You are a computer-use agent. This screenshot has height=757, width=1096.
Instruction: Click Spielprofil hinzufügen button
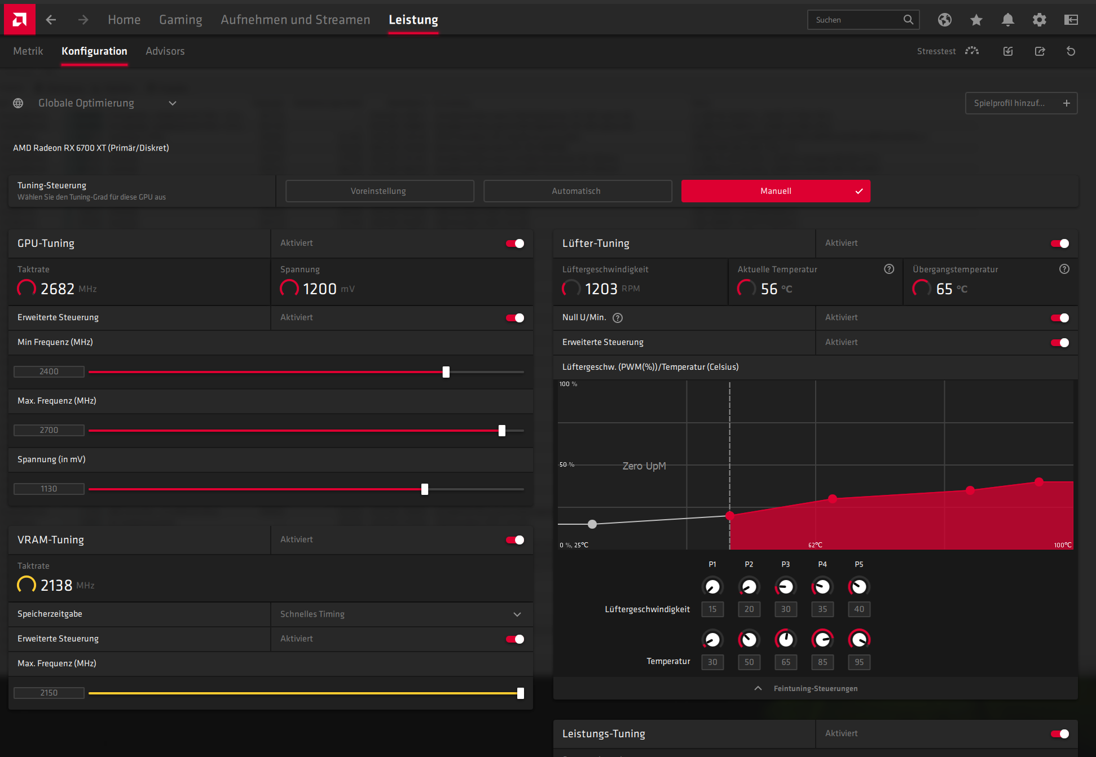coord(1021,103)
